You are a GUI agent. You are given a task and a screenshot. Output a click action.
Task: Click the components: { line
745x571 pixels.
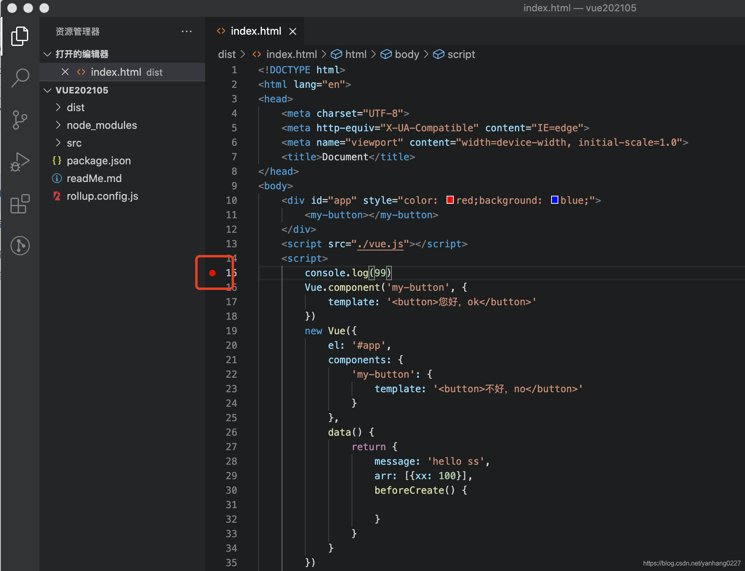[x=366, y=360]
